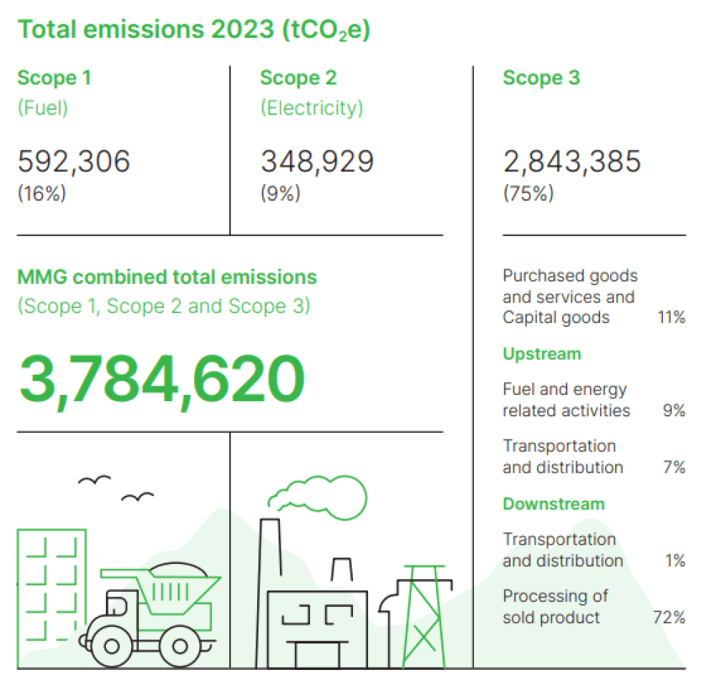716x675 pixels.
Task: Select the Scope 2 heading
Action: tap(298, 78)
